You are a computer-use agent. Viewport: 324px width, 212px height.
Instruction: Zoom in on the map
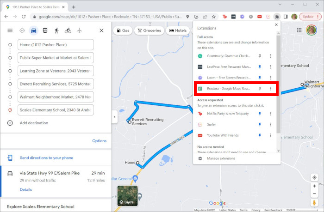(x=314, y=186)
